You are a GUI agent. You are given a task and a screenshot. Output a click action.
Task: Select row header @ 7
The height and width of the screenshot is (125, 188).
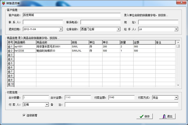click(11, 72)
